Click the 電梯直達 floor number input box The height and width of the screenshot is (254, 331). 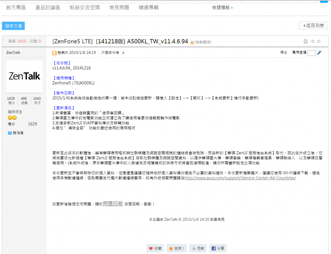312,53
